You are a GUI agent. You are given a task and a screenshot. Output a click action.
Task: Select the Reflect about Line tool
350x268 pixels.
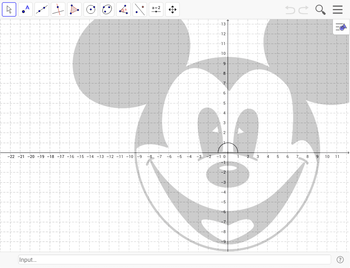coord(140,9)
